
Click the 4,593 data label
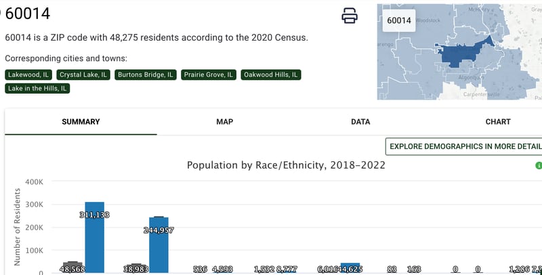(x=222, y=269)
